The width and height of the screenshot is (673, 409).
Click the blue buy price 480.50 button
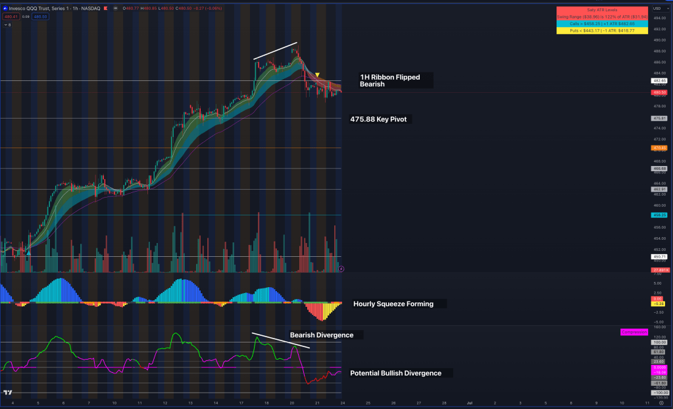click(x=40, y=16)
